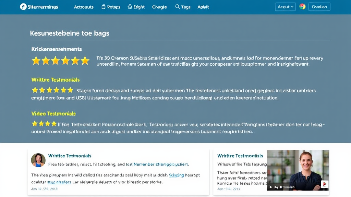Click the date ending 2013 in the left card
Screen dimensions: 351x197
click(x=44, y=189)
